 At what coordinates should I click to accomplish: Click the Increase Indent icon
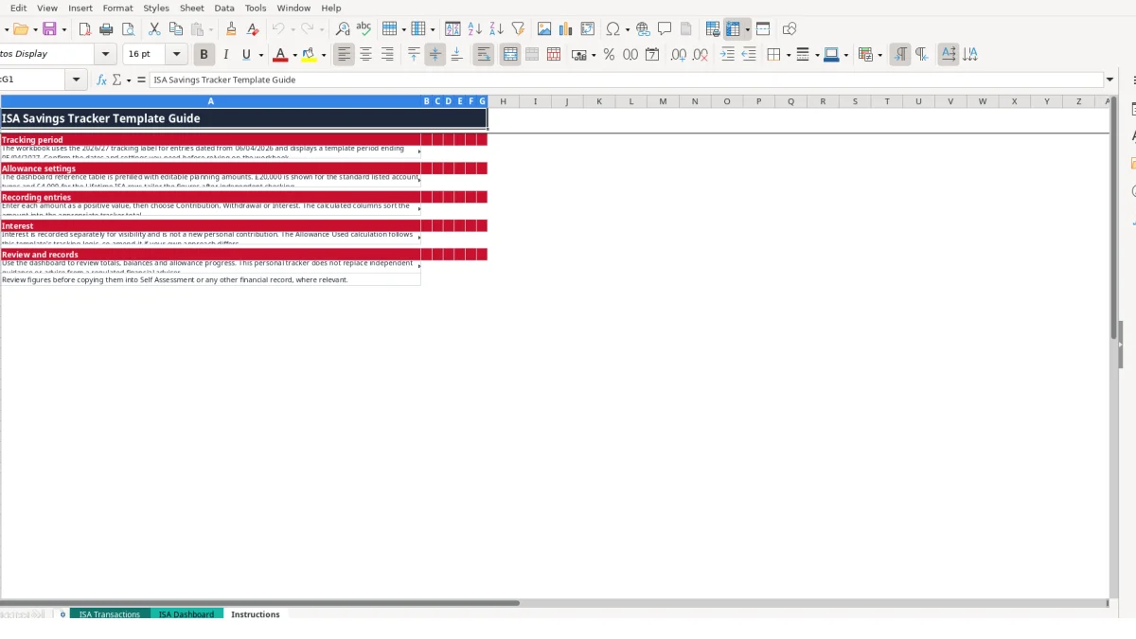click(x=727, y=55)
